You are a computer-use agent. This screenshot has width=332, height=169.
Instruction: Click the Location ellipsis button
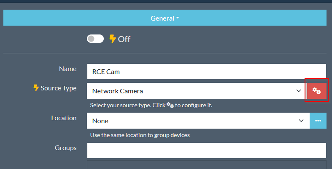318,121
